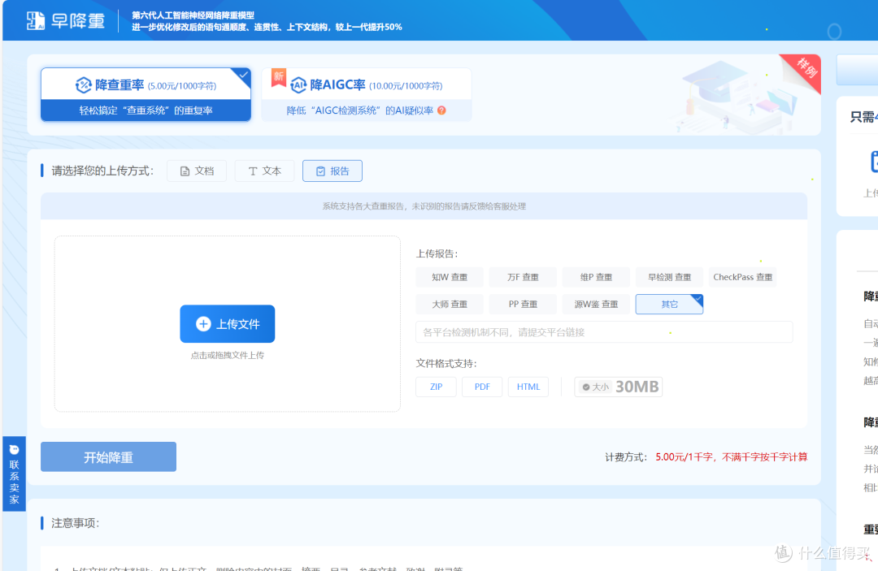Click the clipboard icon in 报告 tab
Screen dimensions: 878x571
click(320, 171)
